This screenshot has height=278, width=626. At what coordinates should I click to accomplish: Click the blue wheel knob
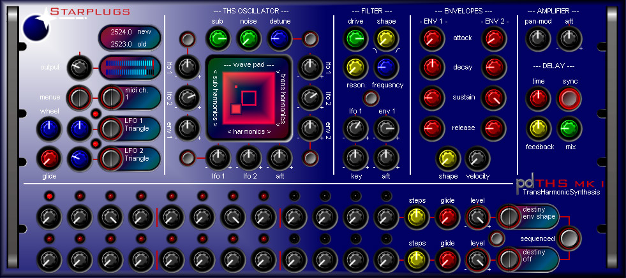[48, 128]
